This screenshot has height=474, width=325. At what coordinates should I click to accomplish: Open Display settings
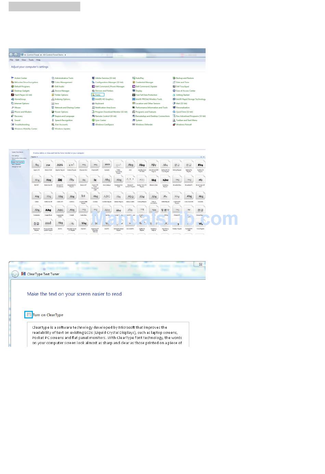click(x=137, y=91)
